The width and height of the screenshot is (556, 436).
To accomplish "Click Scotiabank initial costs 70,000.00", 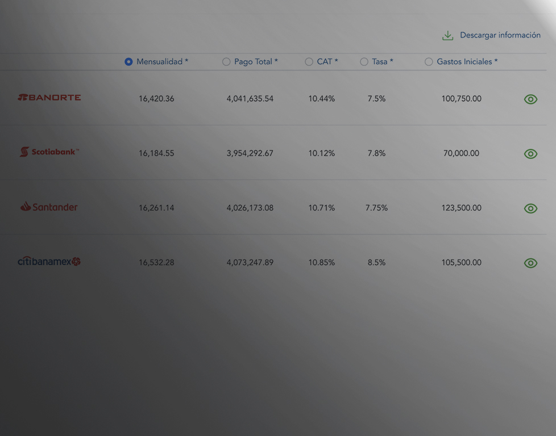I will 461,153.
